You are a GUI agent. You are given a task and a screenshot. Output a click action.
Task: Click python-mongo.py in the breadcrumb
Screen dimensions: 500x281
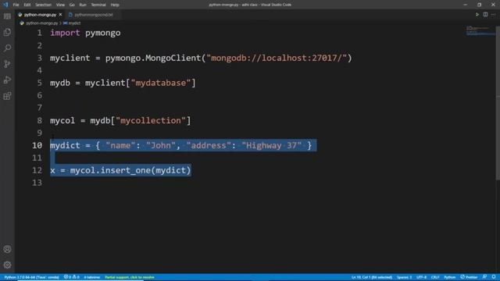coord(41,23)
